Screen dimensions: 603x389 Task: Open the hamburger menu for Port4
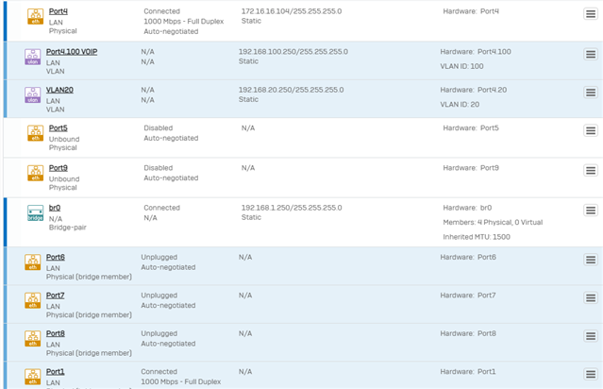click(591, 14)
